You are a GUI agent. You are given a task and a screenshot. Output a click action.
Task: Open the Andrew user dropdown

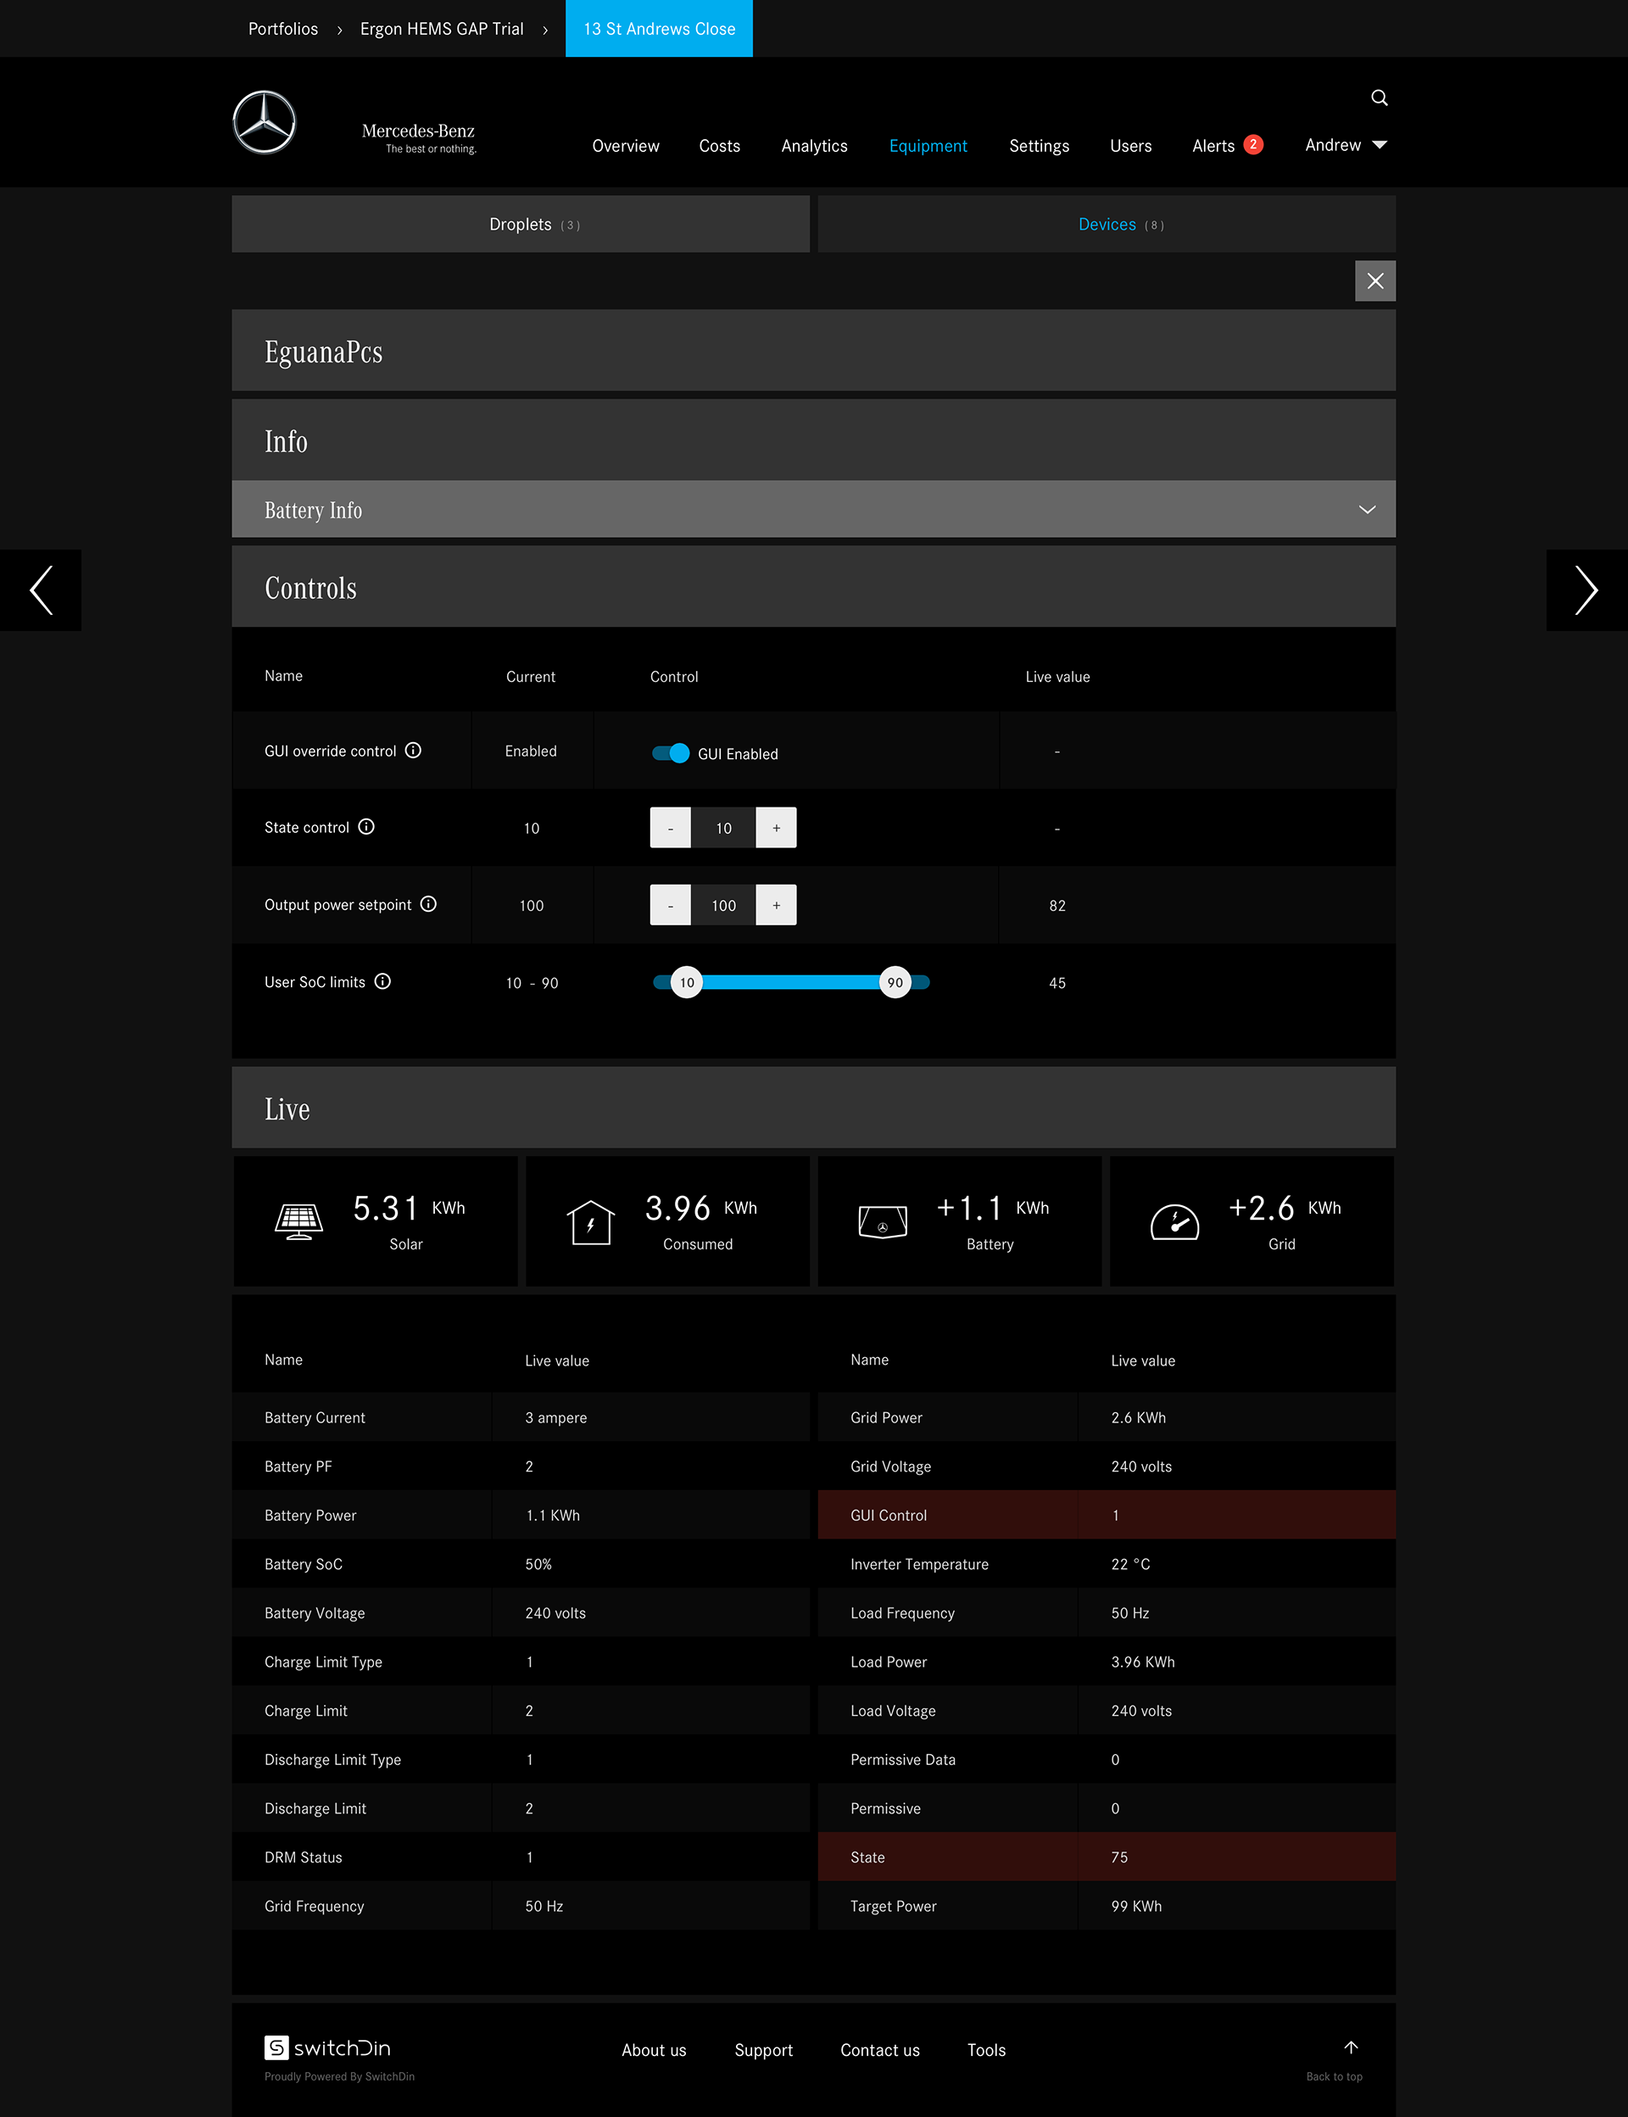1346,145
